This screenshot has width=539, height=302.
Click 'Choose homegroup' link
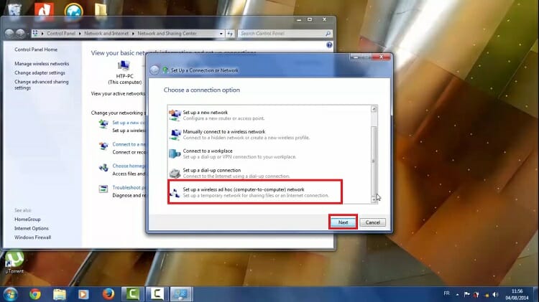pos(129,166)
